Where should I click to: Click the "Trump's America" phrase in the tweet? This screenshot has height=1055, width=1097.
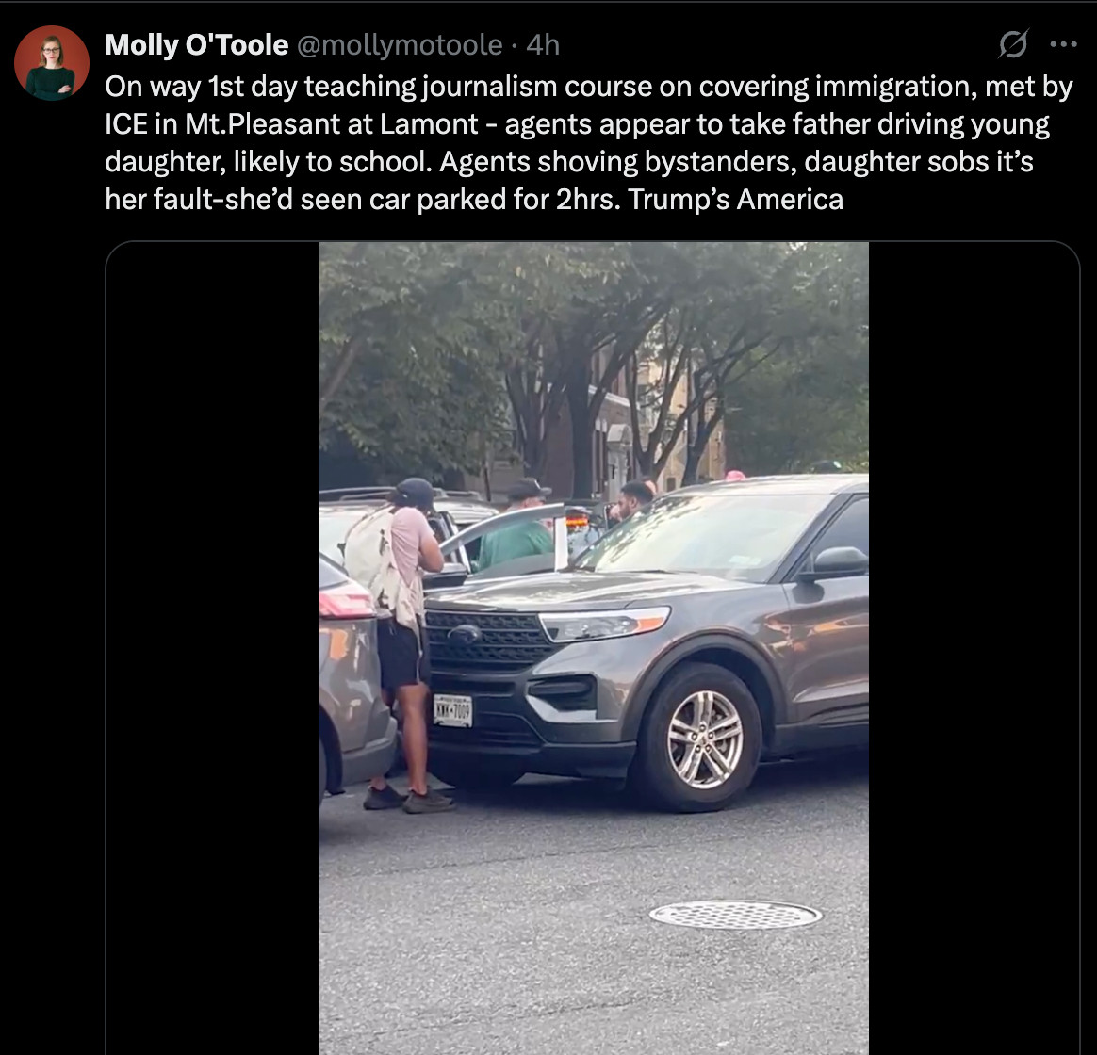[735, 200]
